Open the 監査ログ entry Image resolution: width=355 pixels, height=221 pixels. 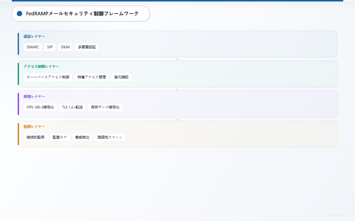[59, 137]
